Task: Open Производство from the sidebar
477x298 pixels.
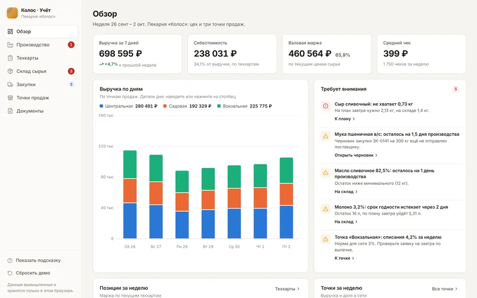Action: click(41, 45)
